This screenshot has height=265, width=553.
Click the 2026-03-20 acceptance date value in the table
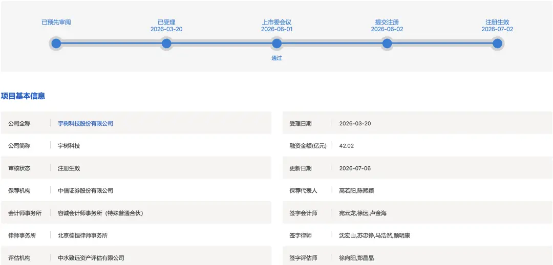[355, 124]
